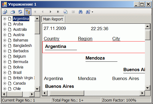The width and height of the screenshot is (153, 104).
Task: Click the Close current view icon
Action: click(x=73, y=12)
